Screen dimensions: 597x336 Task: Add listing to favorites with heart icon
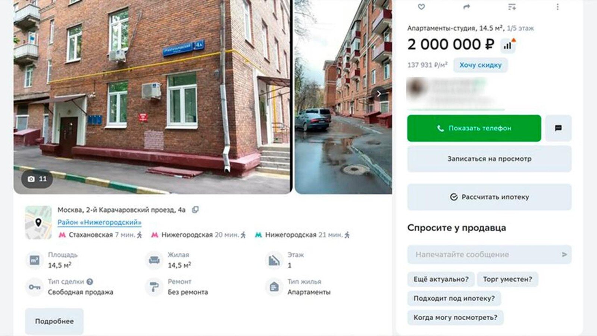click(421, 7)
